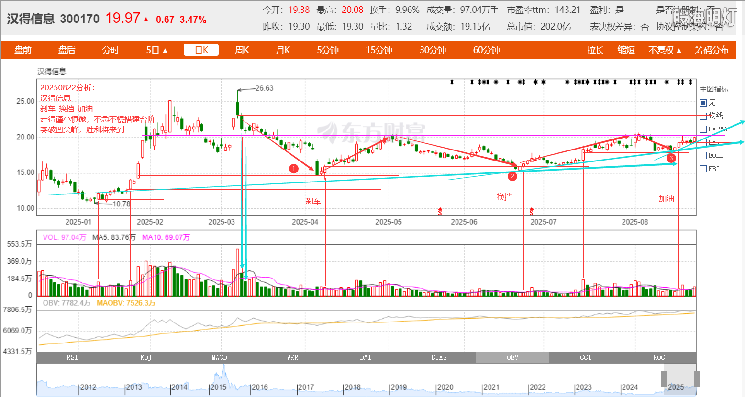
Task: Enable the EXPMA indicator checkbox
Action: tap(703, 129)
